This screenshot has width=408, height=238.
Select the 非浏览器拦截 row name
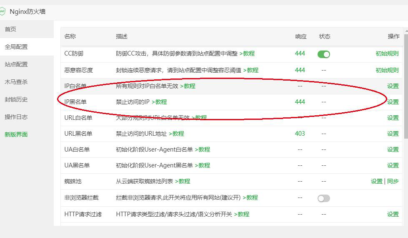[x=81, y=197]
